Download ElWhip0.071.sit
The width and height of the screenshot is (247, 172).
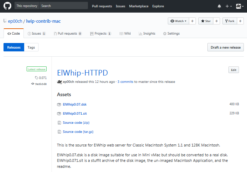coord(75,114)
